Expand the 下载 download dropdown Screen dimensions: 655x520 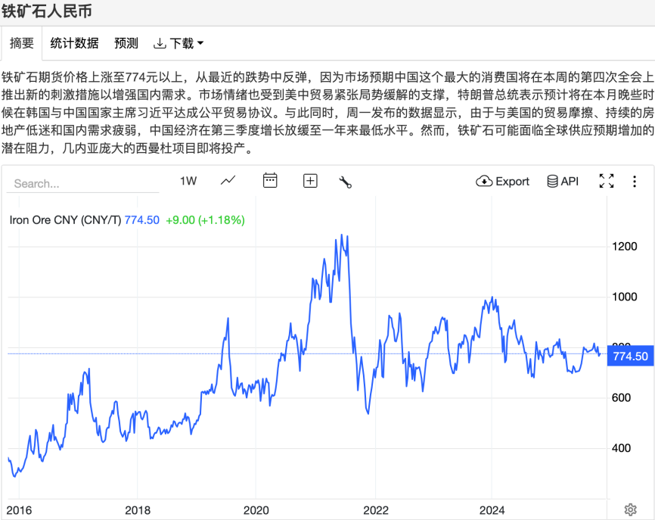click(178, 43)
